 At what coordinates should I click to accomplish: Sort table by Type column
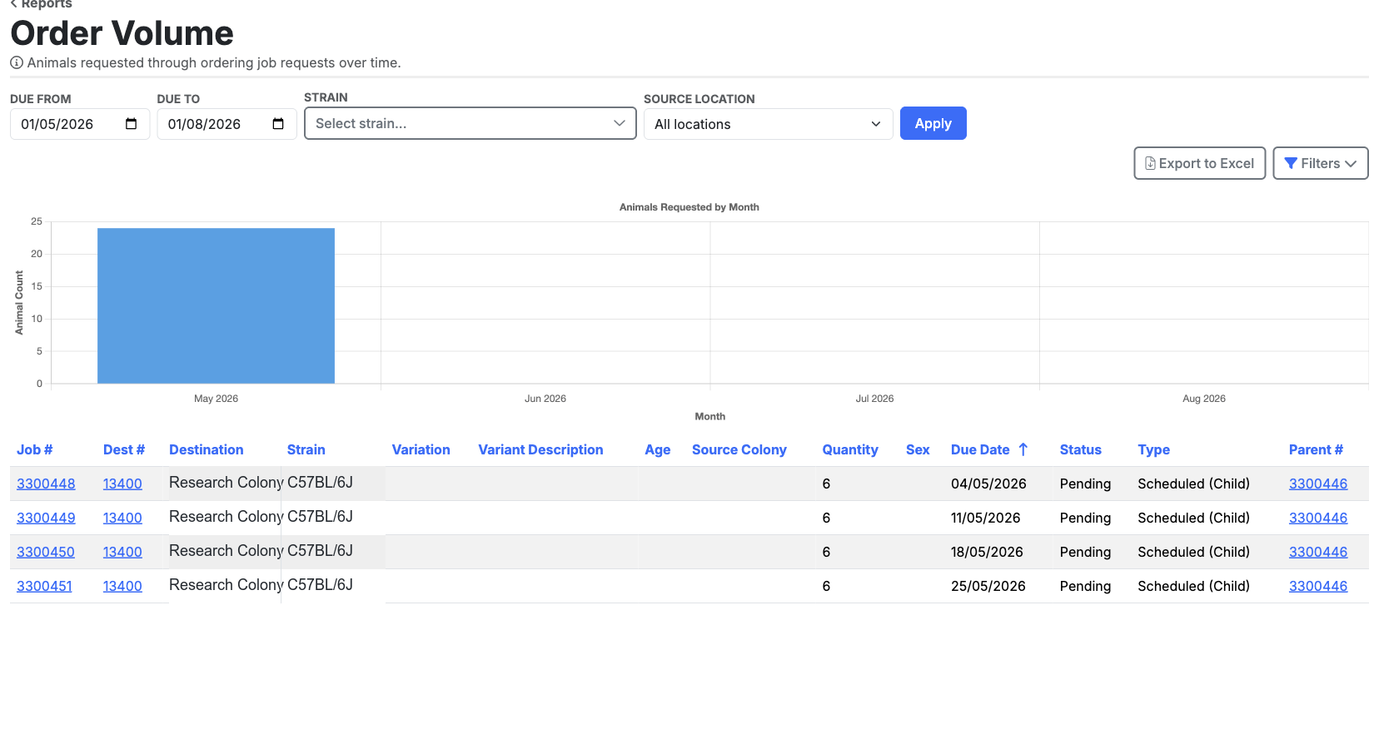click(1154, 449)
